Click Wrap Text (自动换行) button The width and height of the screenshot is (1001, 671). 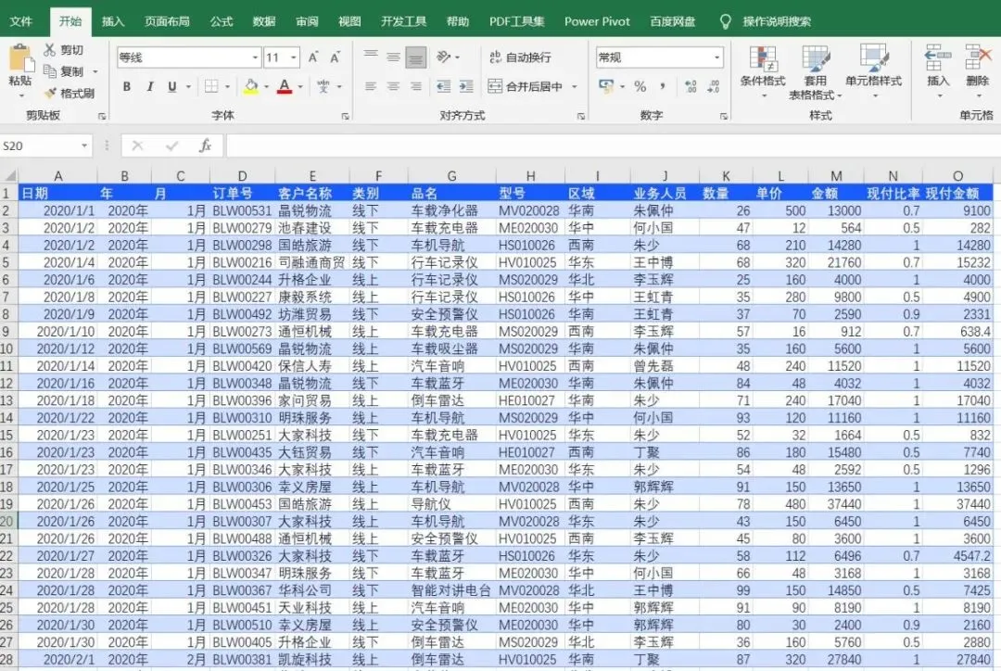520,57
